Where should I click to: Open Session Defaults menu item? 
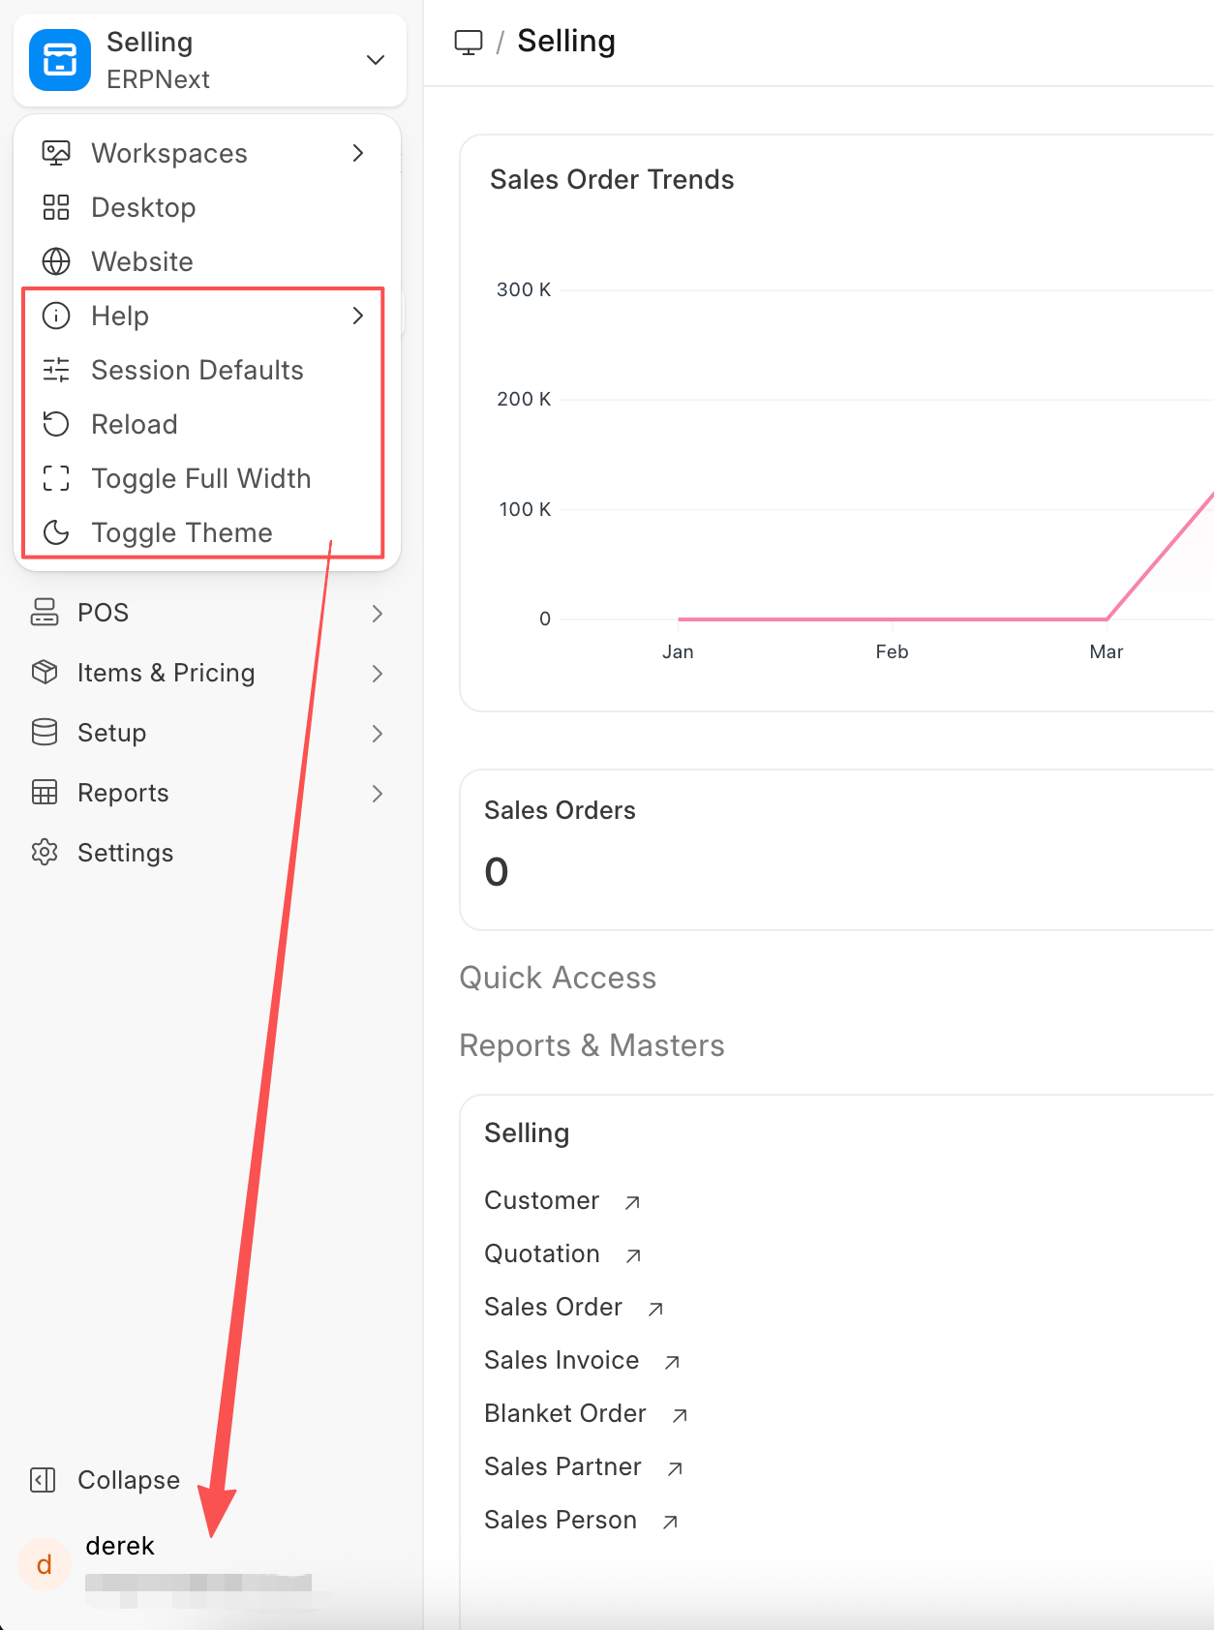(x=197, y=370)
